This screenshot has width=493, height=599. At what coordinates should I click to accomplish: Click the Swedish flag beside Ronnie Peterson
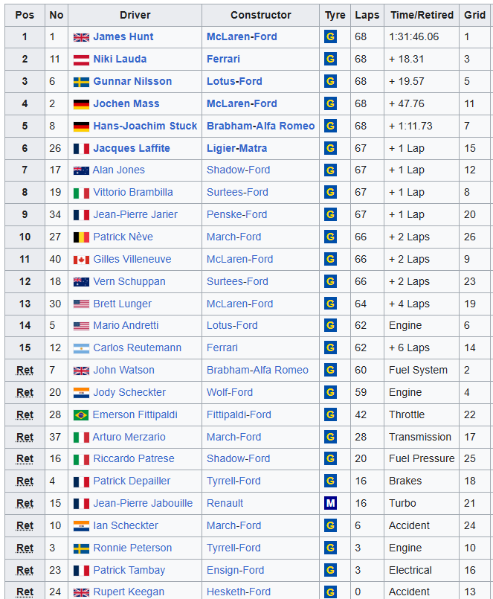point(81,548)
